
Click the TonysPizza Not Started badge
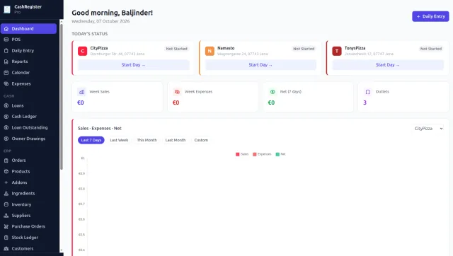[431, 49]
